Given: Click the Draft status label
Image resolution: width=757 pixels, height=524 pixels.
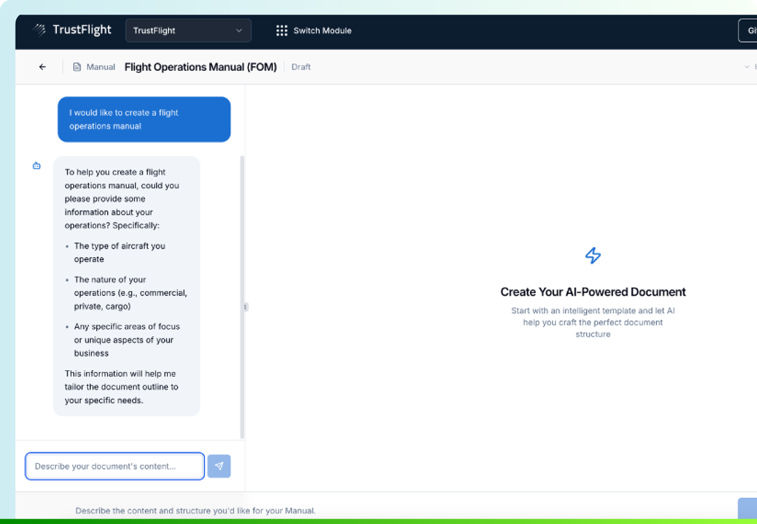Looking at the screenshot, I should coord(301,67).
